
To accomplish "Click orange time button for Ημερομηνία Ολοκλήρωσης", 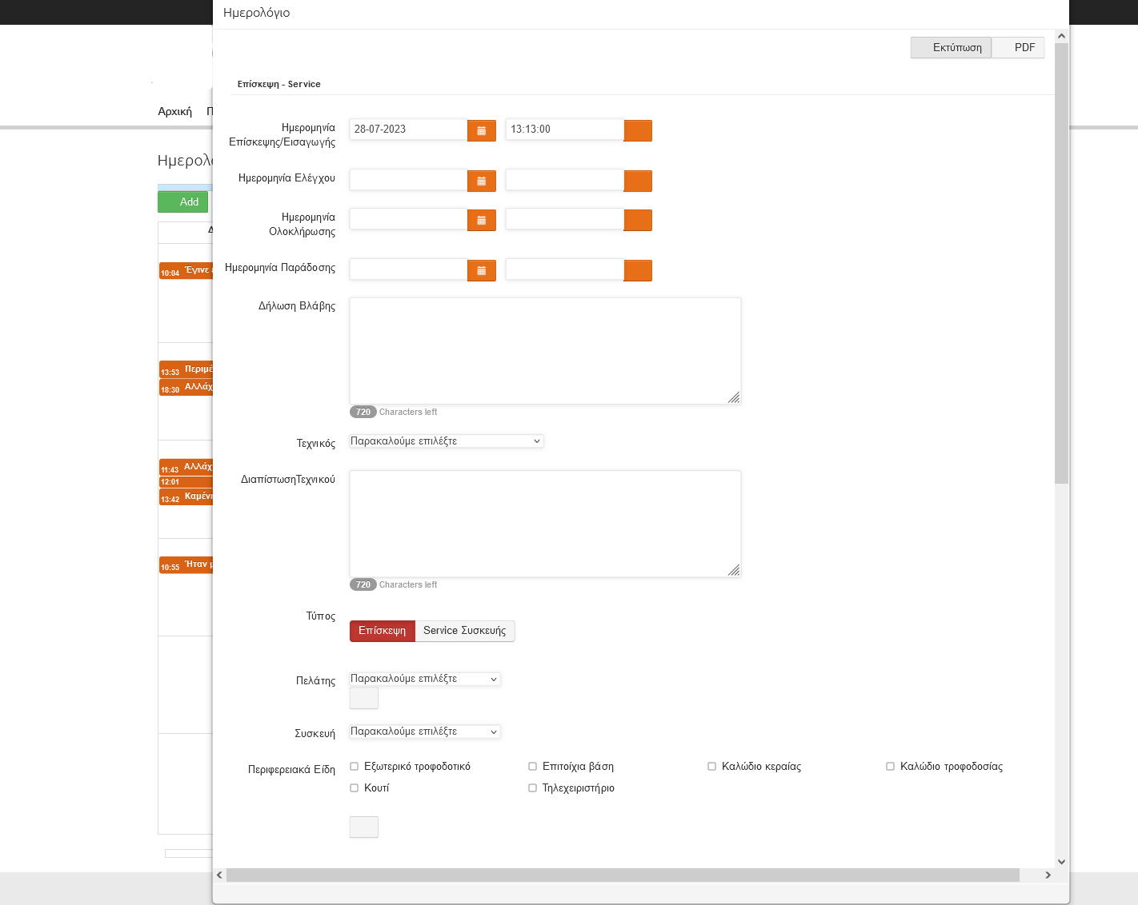I will (638, 220).
